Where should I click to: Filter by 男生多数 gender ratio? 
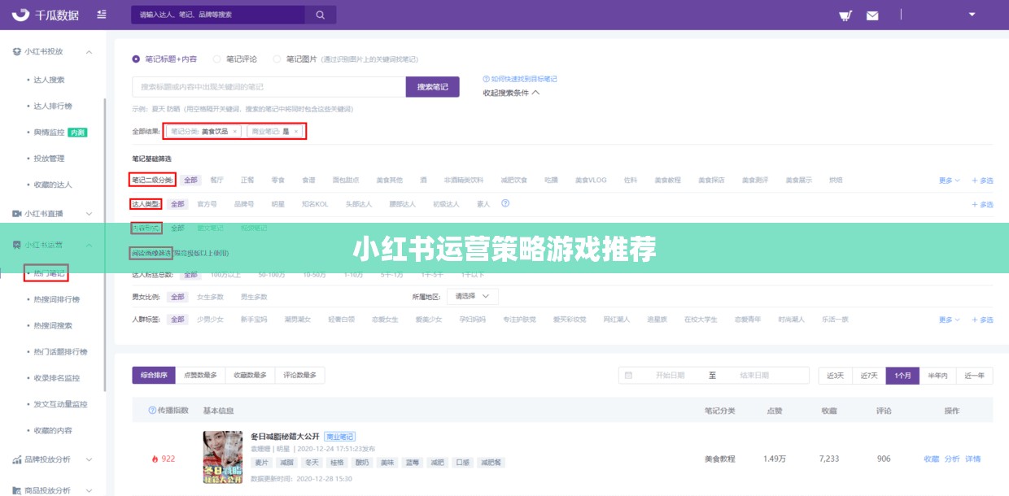click(x=254, y=297)
